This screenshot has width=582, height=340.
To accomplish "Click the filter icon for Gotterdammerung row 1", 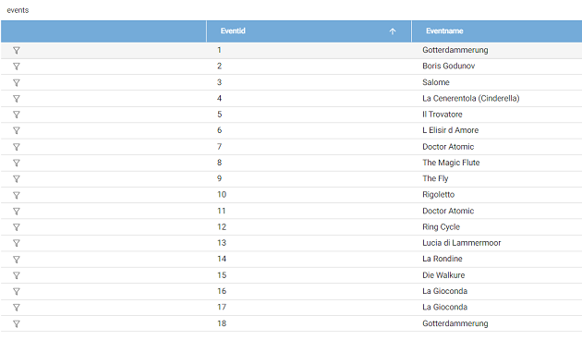I will [17, 51].
